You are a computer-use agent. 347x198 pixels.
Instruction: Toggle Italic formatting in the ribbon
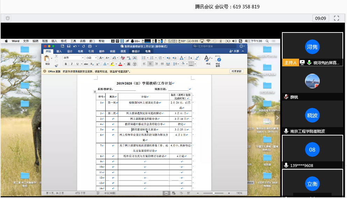click(72, 64)
